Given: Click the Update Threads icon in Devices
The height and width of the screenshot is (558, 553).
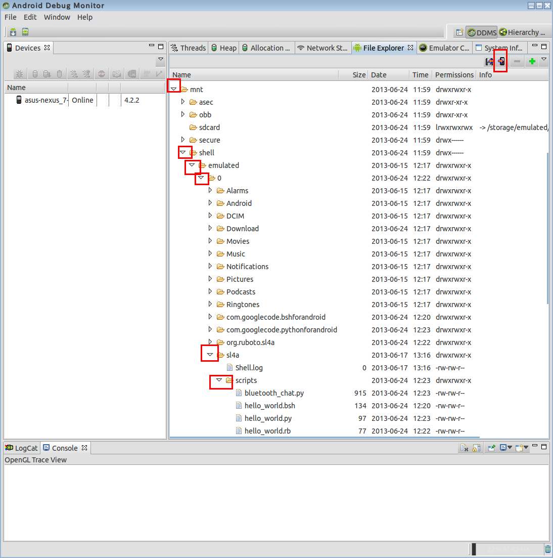Looking at the screenshot, I should point(74,74).
